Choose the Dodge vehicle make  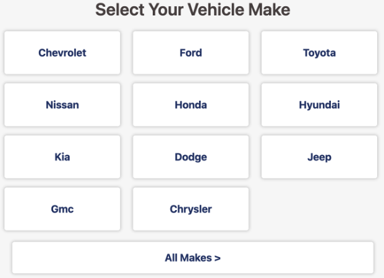(190, 157)
